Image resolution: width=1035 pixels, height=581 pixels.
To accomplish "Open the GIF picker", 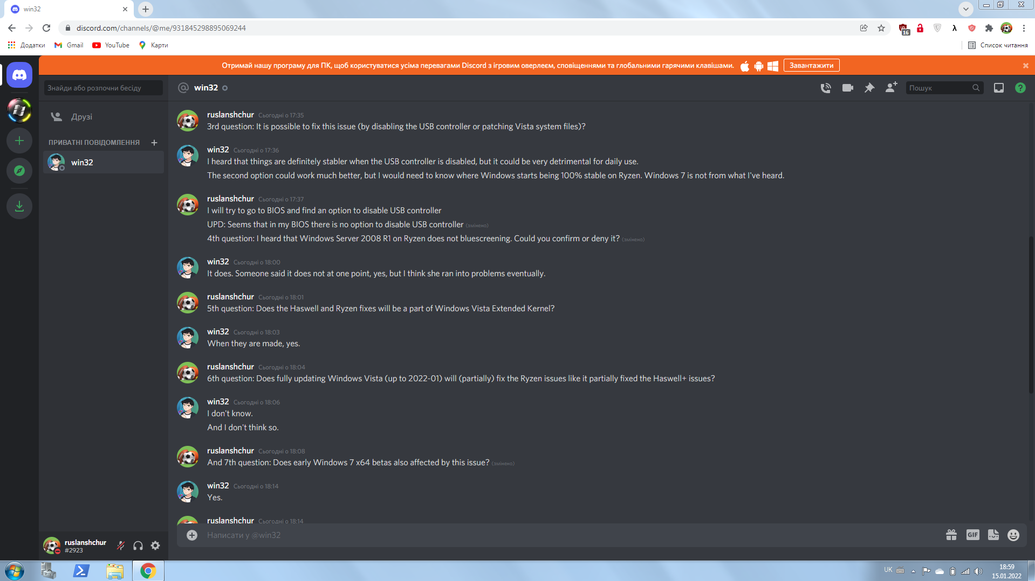I will pos(972,535).
